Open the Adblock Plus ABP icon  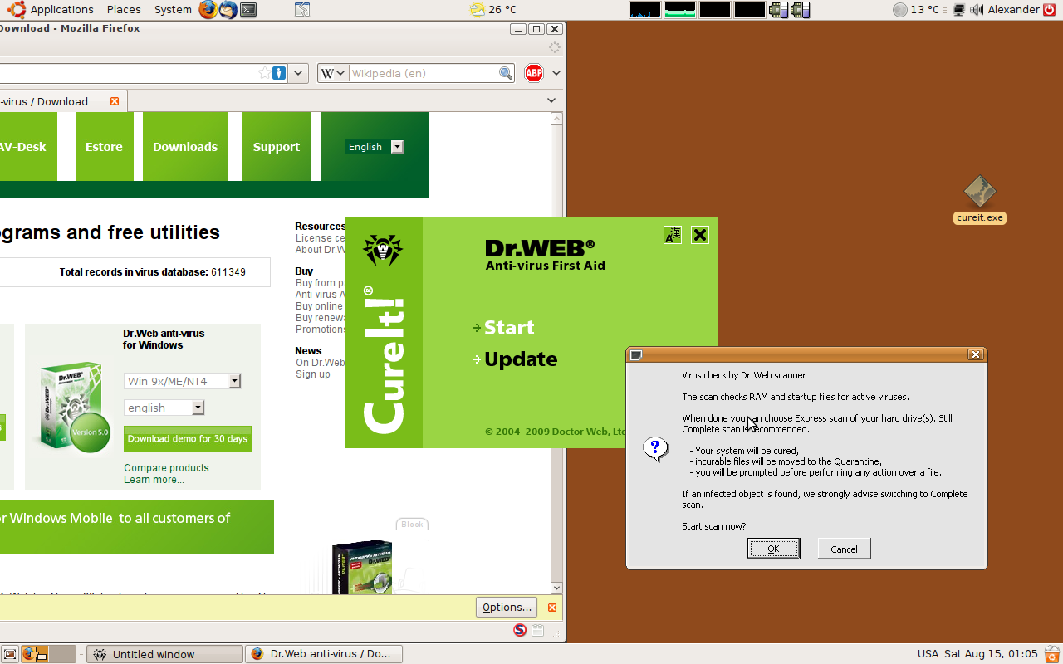coord(534,73)
